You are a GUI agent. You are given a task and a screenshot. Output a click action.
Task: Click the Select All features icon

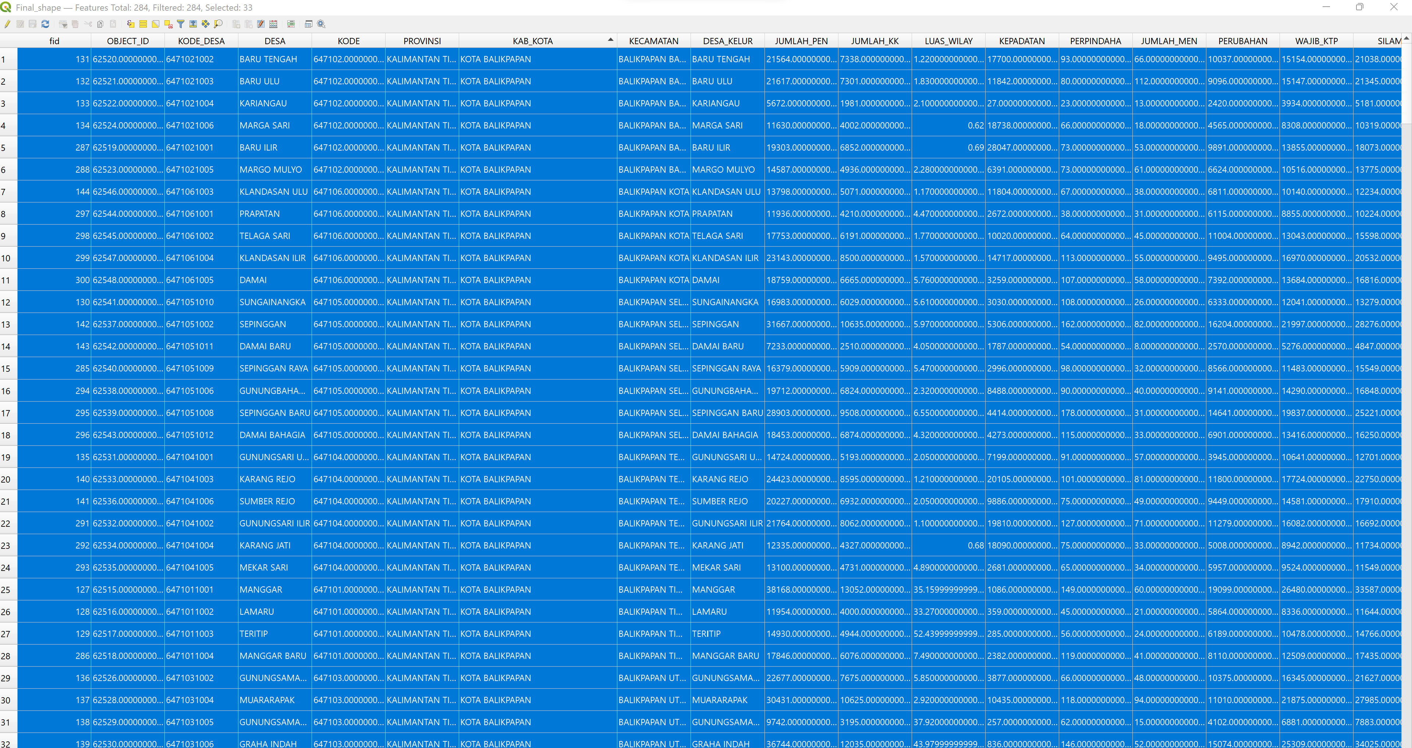tap(143, 24)
